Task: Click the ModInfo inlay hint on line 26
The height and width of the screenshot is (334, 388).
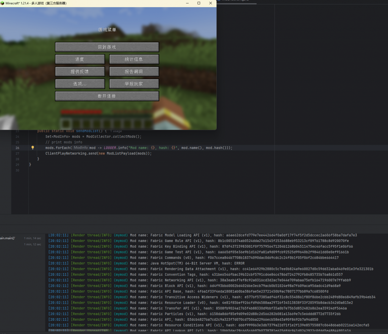Action: pos(81,148)
